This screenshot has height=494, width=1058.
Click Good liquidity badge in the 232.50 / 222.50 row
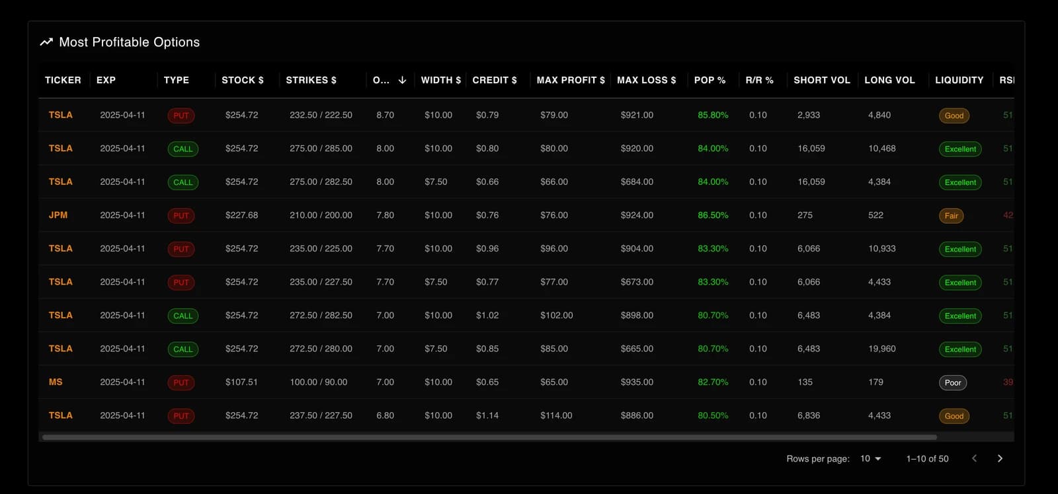(954, 116)
